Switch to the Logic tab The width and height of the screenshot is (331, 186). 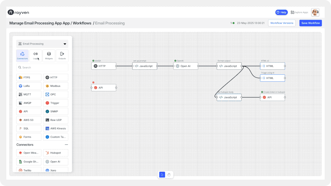point(36,56)
